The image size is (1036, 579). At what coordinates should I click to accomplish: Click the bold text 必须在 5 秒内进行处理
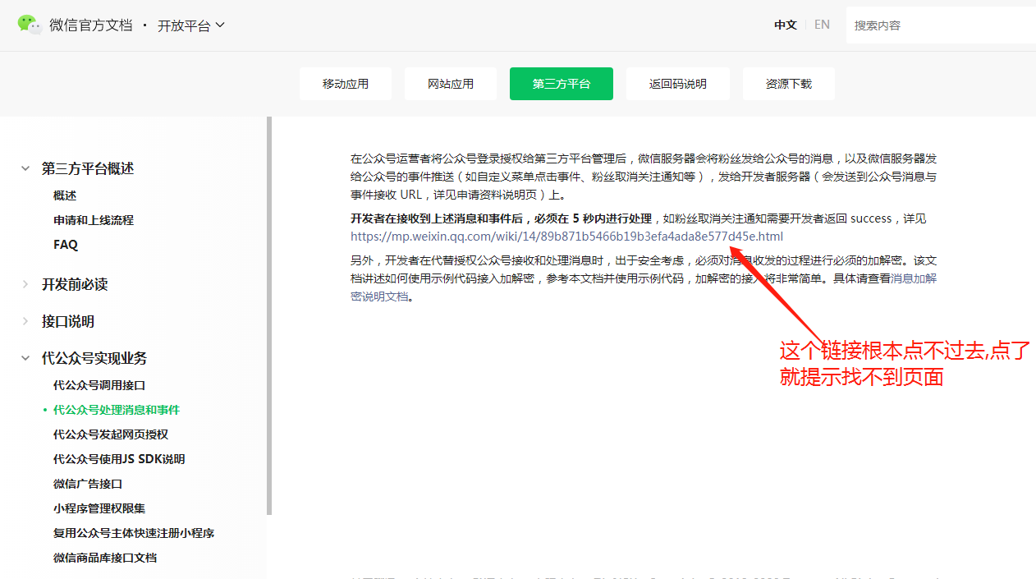[593, 218]
